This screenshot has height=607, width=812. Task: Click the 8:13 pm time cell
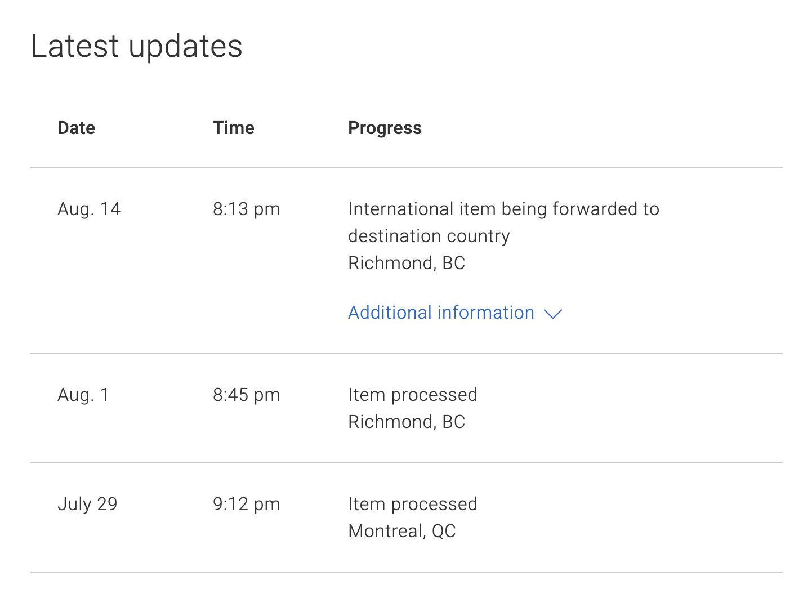tap(246, 209)
